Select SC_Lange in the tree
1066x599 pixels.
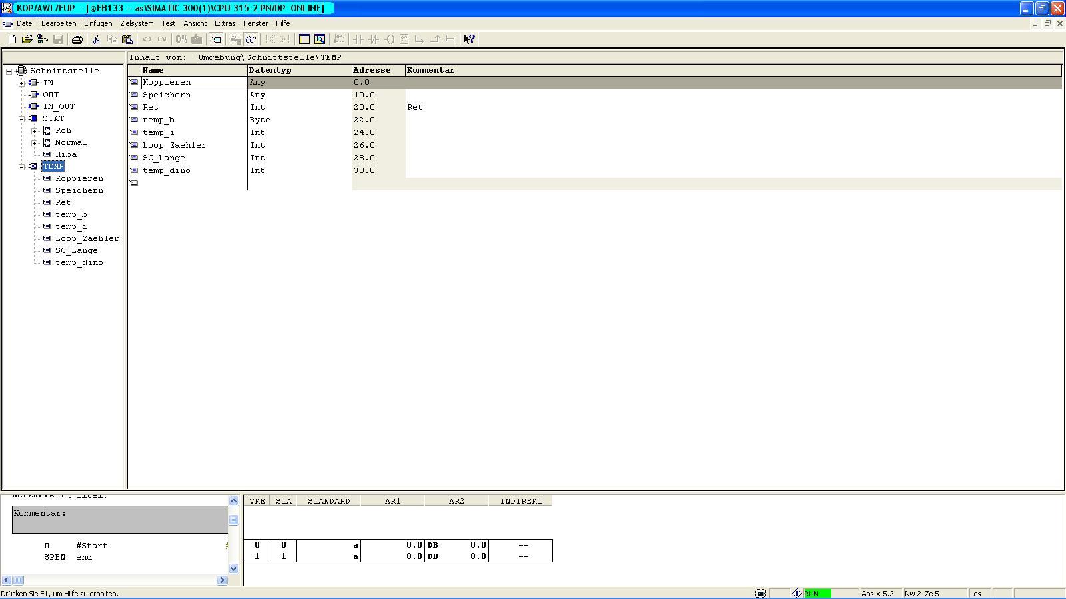(76, 250)
